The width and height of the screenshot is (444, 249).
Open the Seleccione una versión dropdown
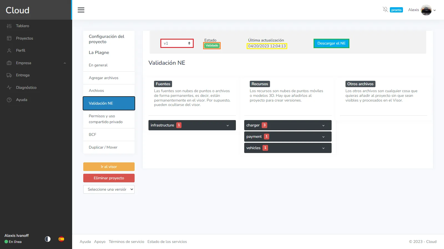pyautogui.click(x=109, y=189)
